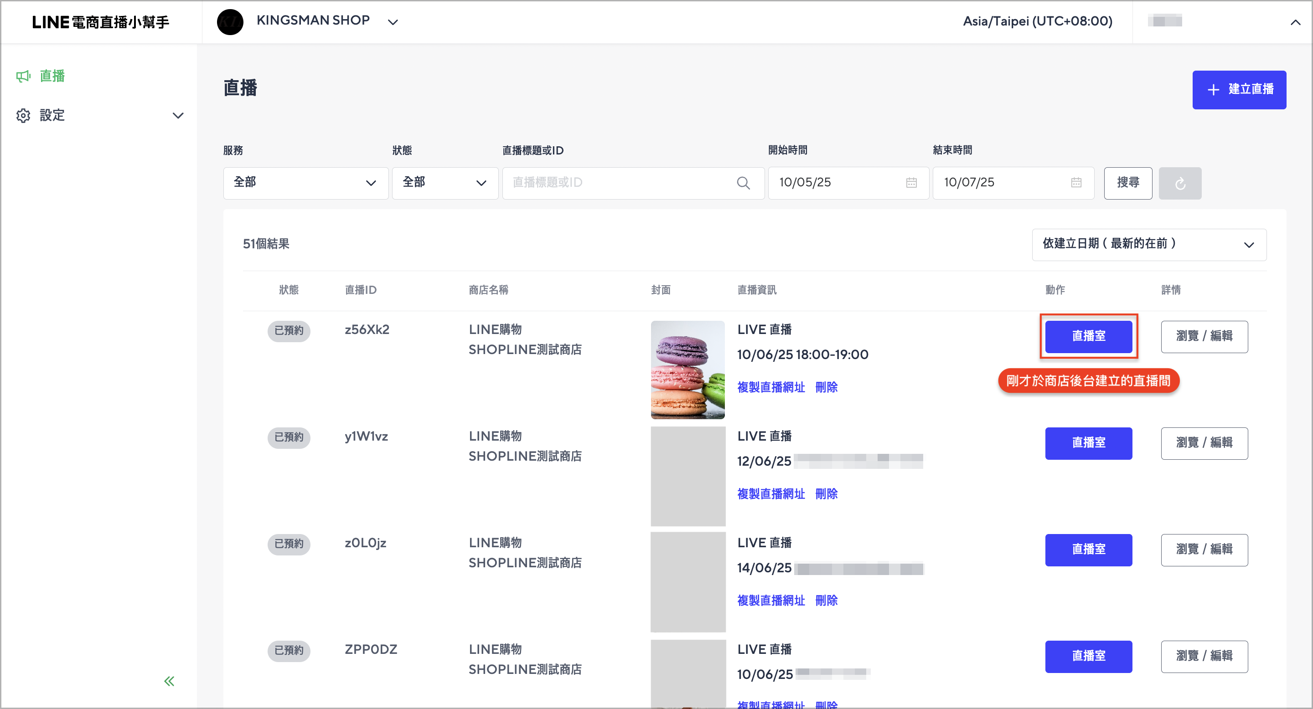1313x709 pixels.
Task: Open the 依建立日期 sort dropdown
Action: point(1149,245)
